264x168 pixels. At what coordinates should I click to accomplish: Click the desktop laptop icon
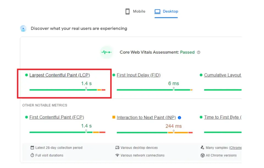[157, 12]
